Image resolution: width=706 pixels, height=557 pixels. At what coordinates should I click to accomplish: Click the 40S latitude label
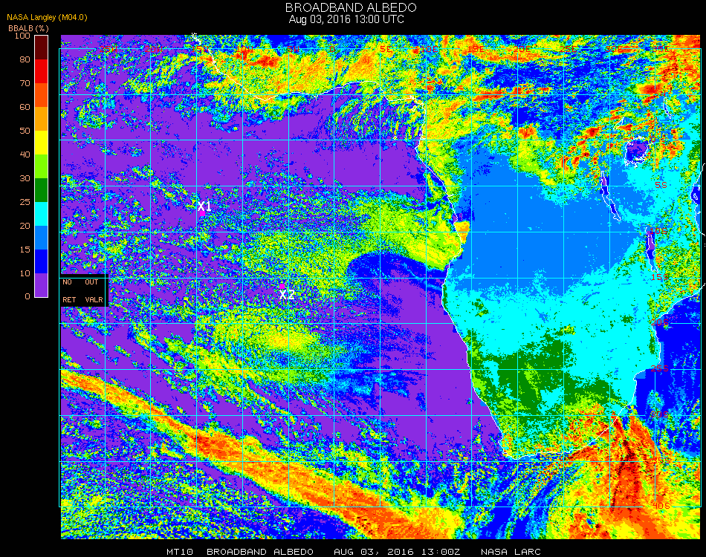coord(661,506)
